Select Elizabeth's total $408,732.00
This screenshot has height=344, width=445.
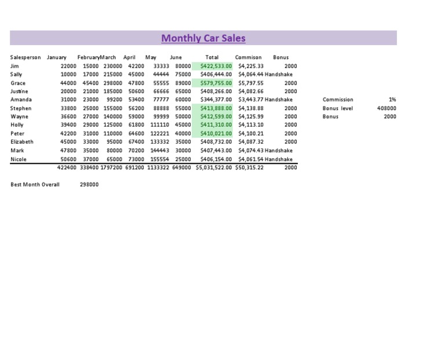click(x=216, y=142)
